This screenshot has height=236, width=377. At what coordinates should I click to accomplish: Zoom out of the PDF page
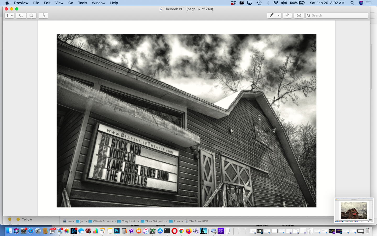point(21,15)
